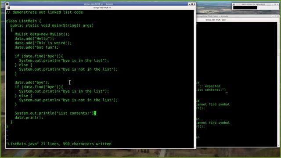The height and width of the screenshot is (158, 281).
Task: Click the first "cannot find symbol" error in background terminal
Action: click(213, 104)
